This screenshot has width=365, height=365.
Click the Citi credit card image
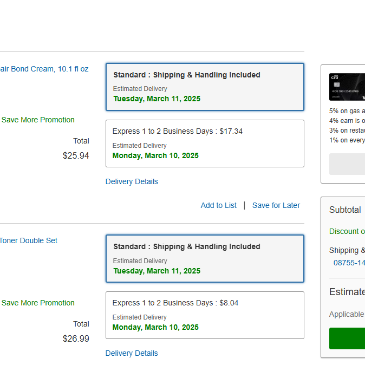point(348,87)
